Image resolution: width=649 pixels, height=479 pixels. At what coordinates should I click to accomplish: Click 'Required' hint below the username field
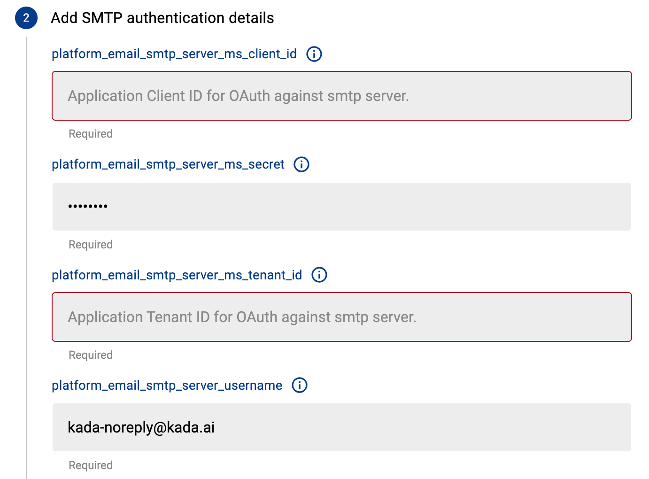(x=91, y=465)
